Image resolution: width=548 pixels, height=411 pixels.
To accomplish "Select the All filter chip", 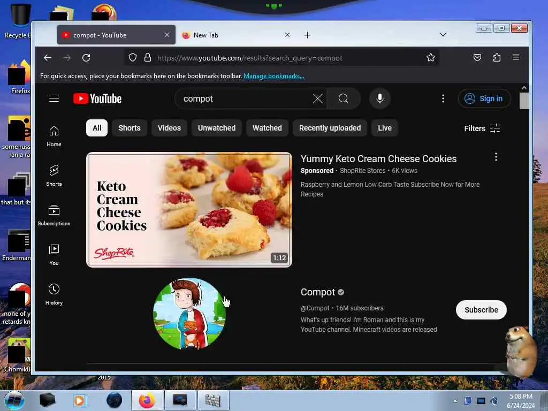I will [97, 128].
